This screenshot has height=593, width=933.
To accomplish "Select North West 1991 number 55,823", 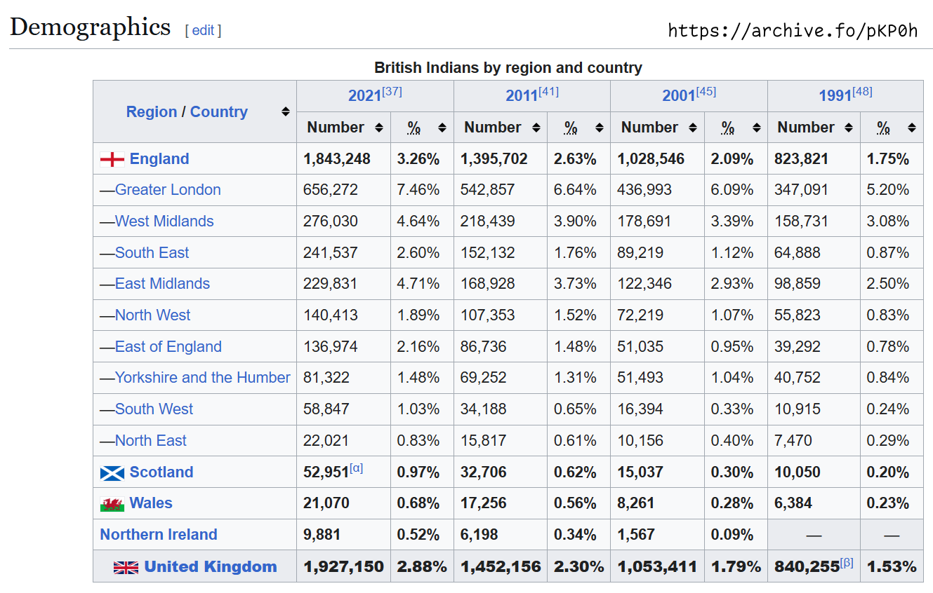I will (798, 315).
